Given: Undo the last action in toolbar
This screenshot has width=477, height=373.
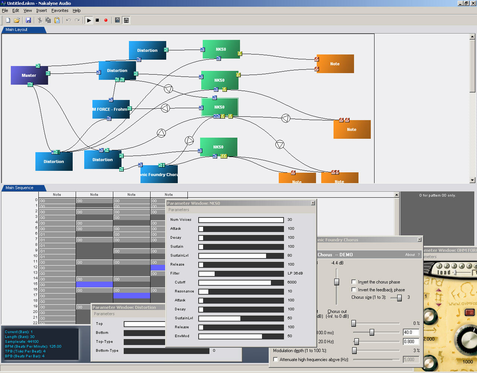Looking at the screenshot, I should click(69, 20).
